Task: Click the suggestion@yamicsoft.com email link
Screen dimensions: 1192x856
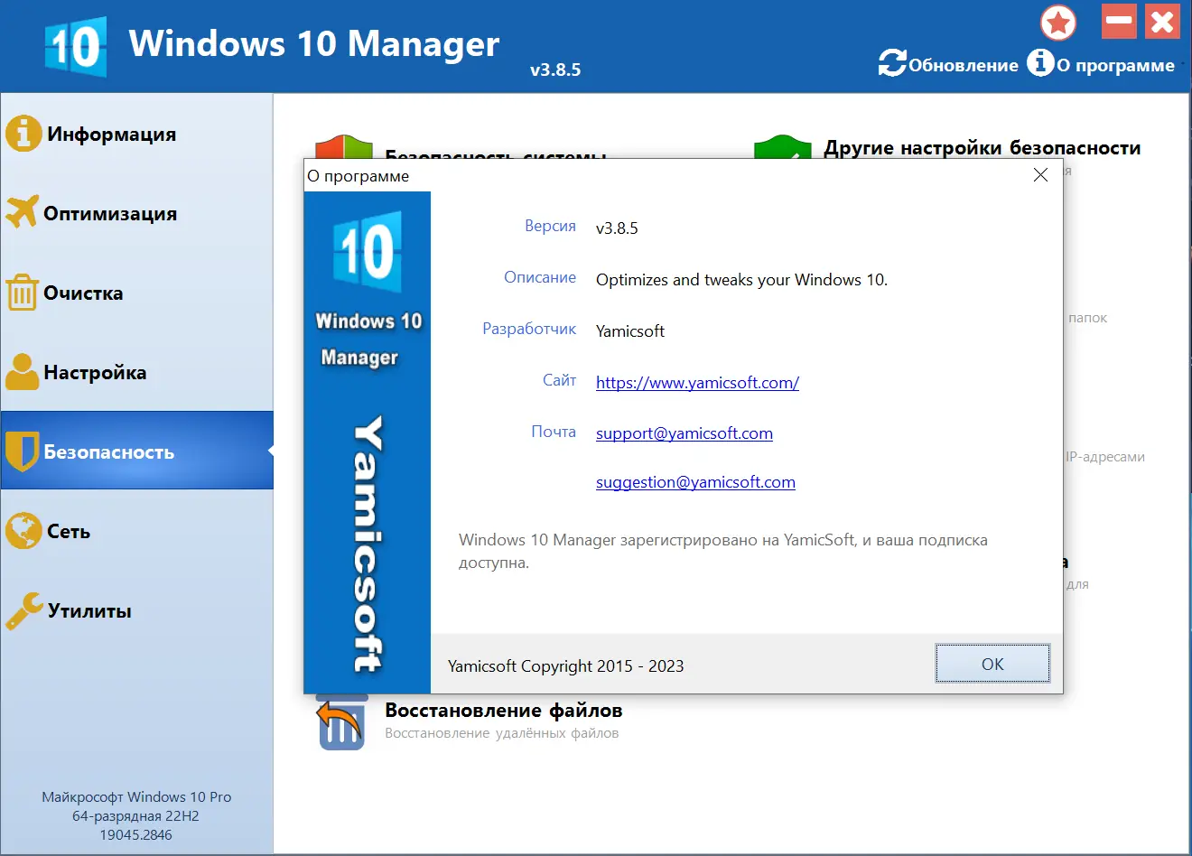Action: 695,482
